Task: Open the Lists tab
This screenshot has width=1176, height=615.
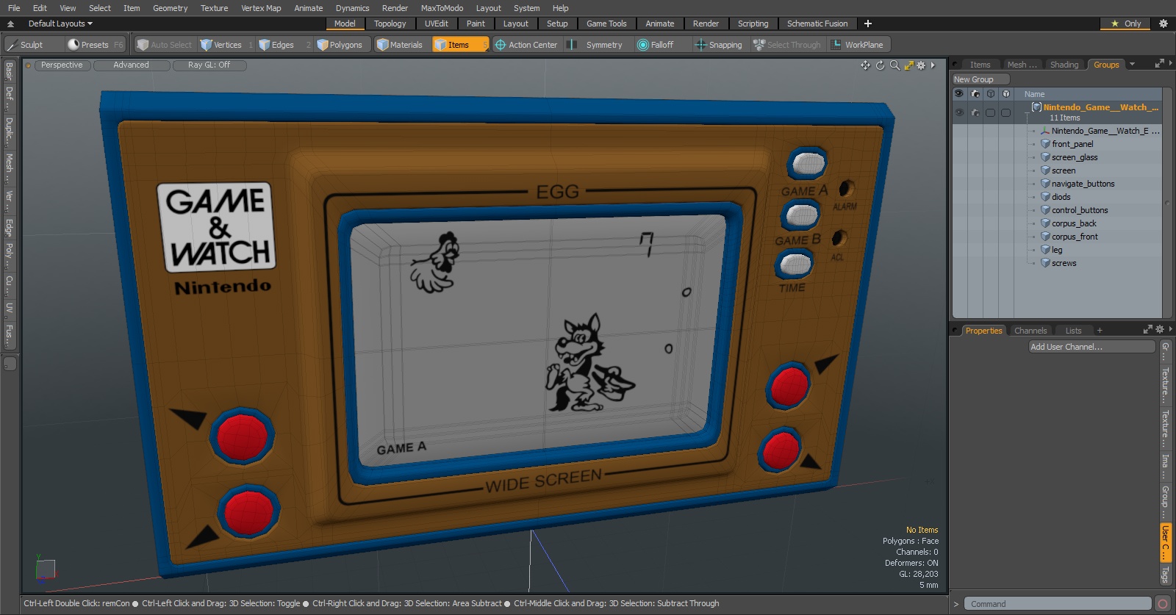Action: [1074, 331]
